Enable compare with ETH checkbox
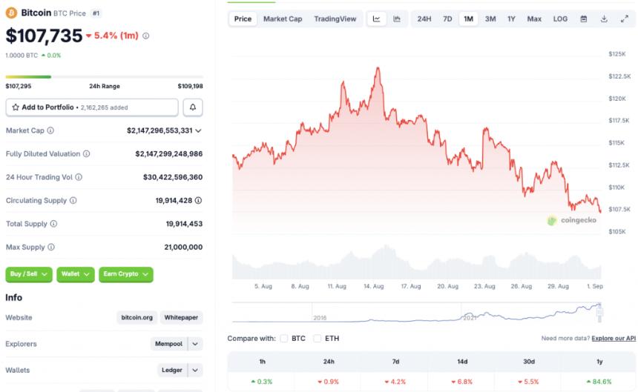Image resolution: width=638 pixels, height=392 pixels. 318,339
